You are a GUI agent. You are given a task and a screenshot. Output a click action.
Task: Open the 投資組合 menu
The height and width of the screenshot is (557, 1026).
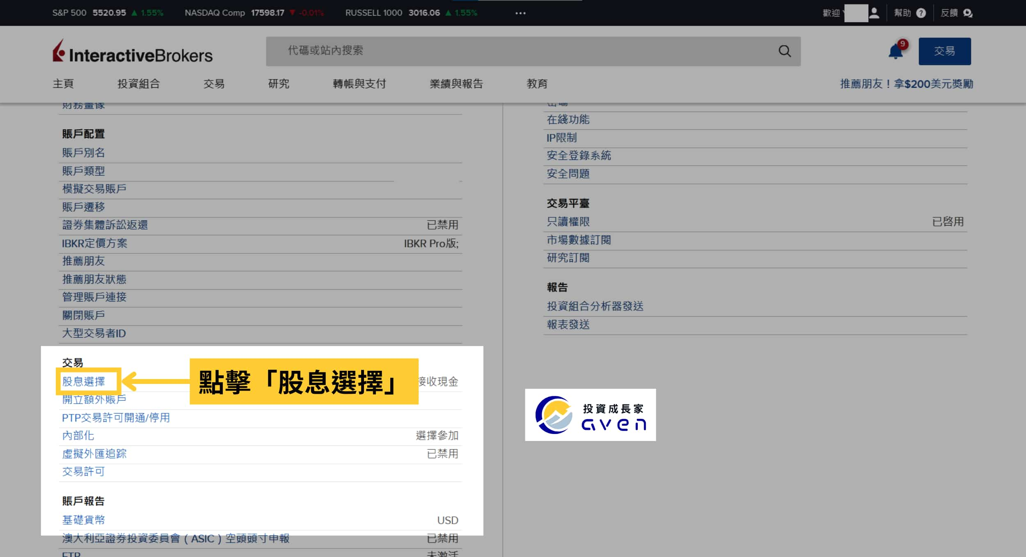point(138,84)
